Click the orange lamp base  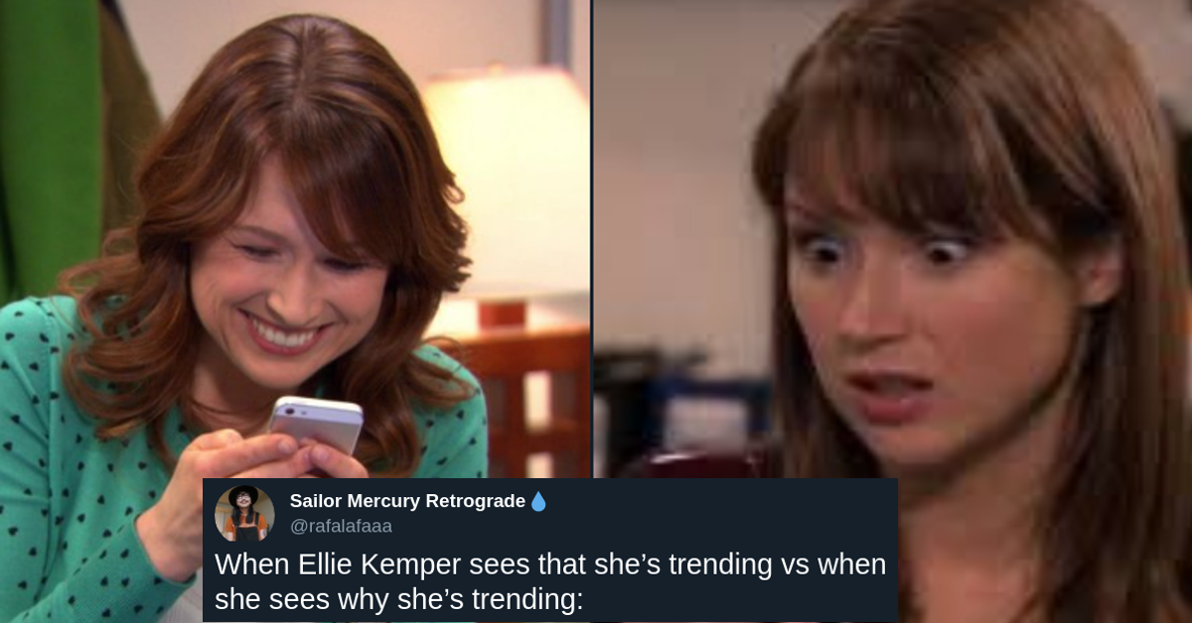[x=500, y=314]
